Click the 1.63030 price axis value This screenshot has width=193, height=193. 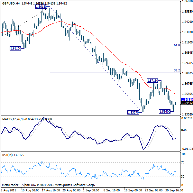187,32
